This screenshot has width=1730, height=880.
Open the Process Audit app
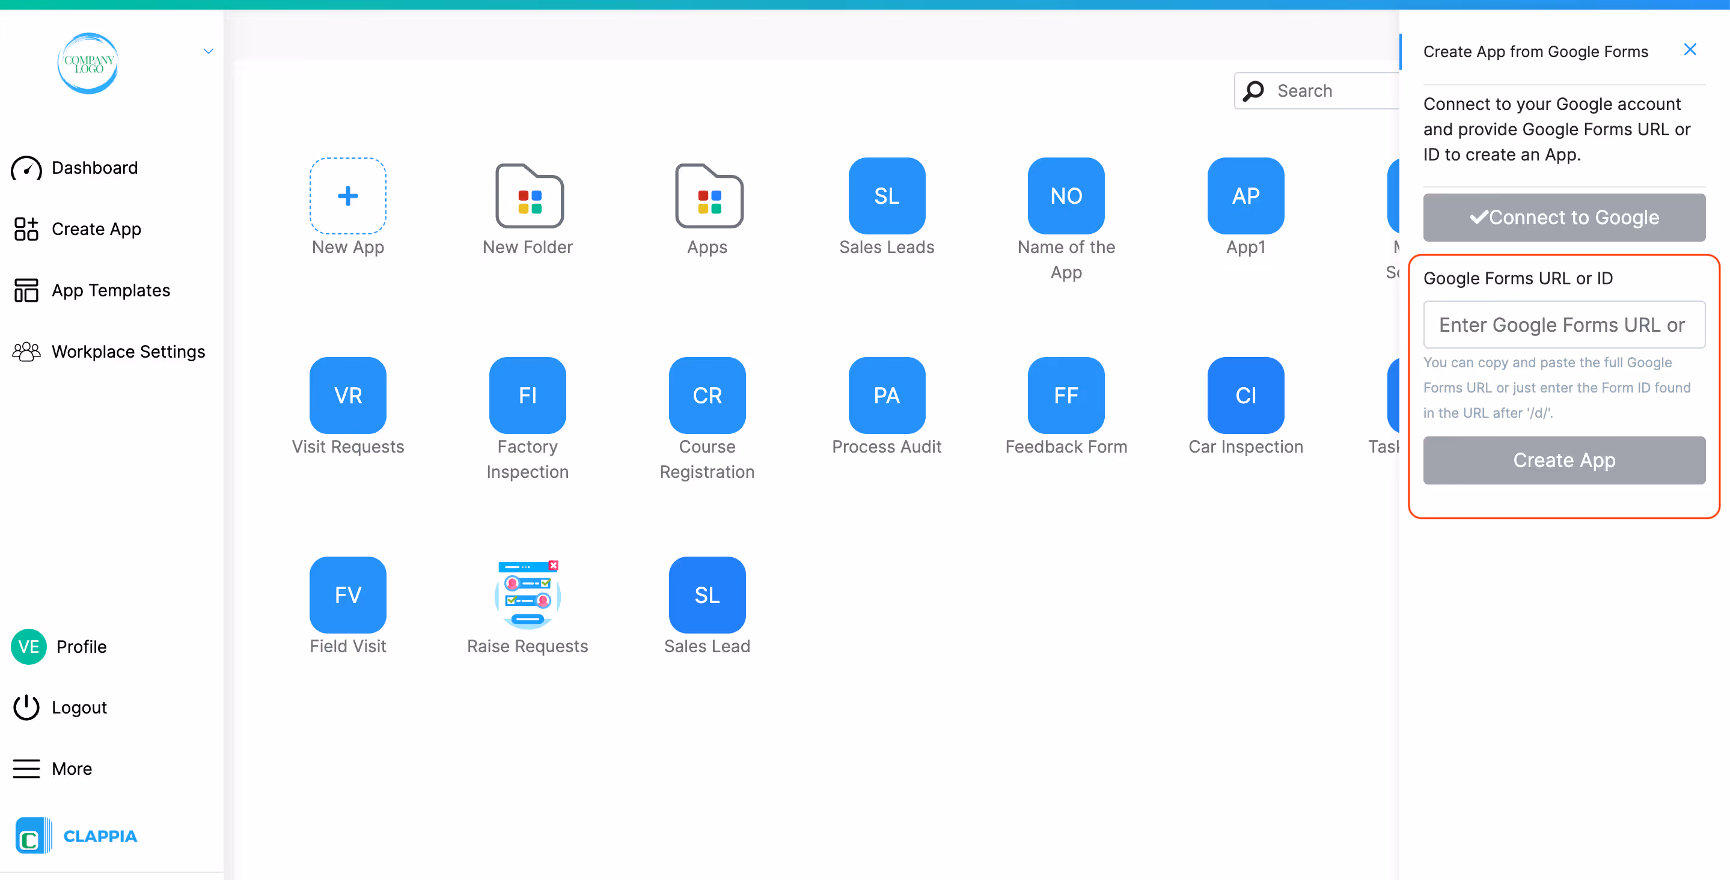point(887,395)
